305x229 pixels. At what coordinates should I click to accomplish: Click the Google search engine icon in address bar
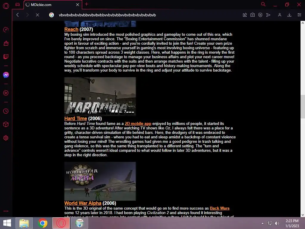pyautogui.click(x=51, y=15)
